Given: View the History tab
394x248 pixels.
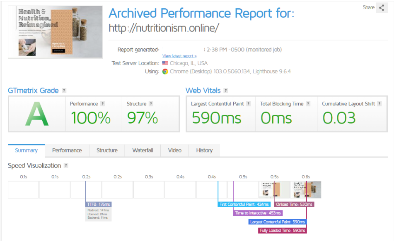Looking at the screenshot, I should tap(204, 150).
